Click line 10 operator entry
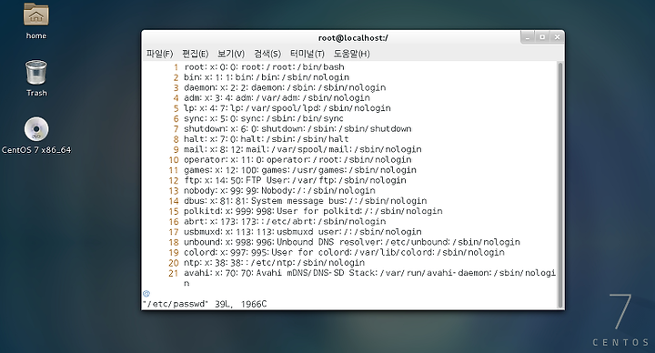This screenshot has height=353, width=655. pos(297,159)
